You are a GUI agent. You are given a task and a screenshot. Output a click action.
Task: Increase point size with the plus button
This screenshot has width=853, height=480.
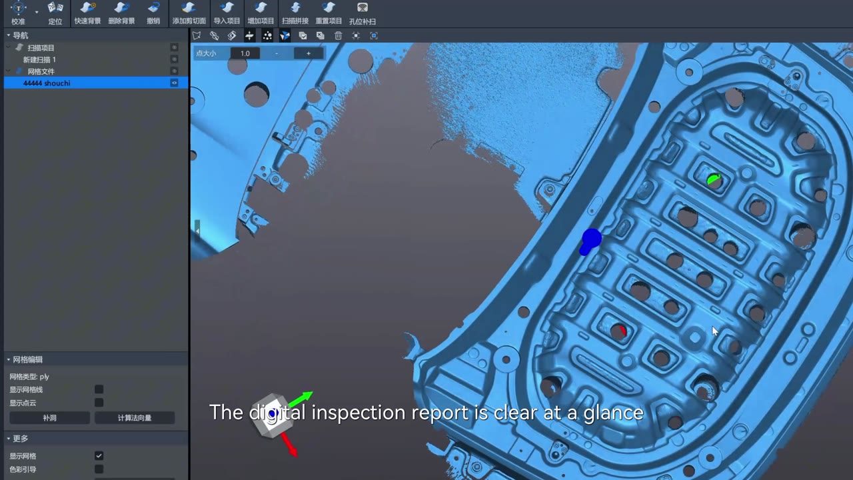tap(308, 53)
